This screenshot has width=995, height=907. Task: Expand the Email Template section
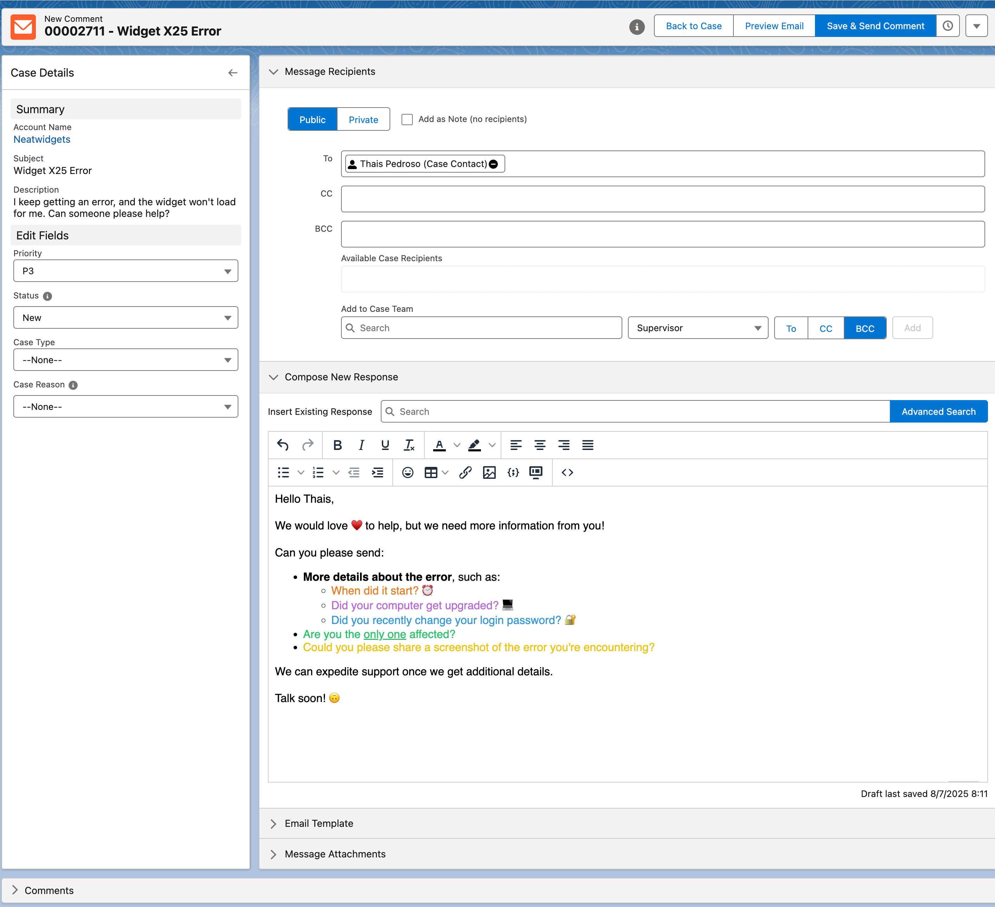pos(273,824)
